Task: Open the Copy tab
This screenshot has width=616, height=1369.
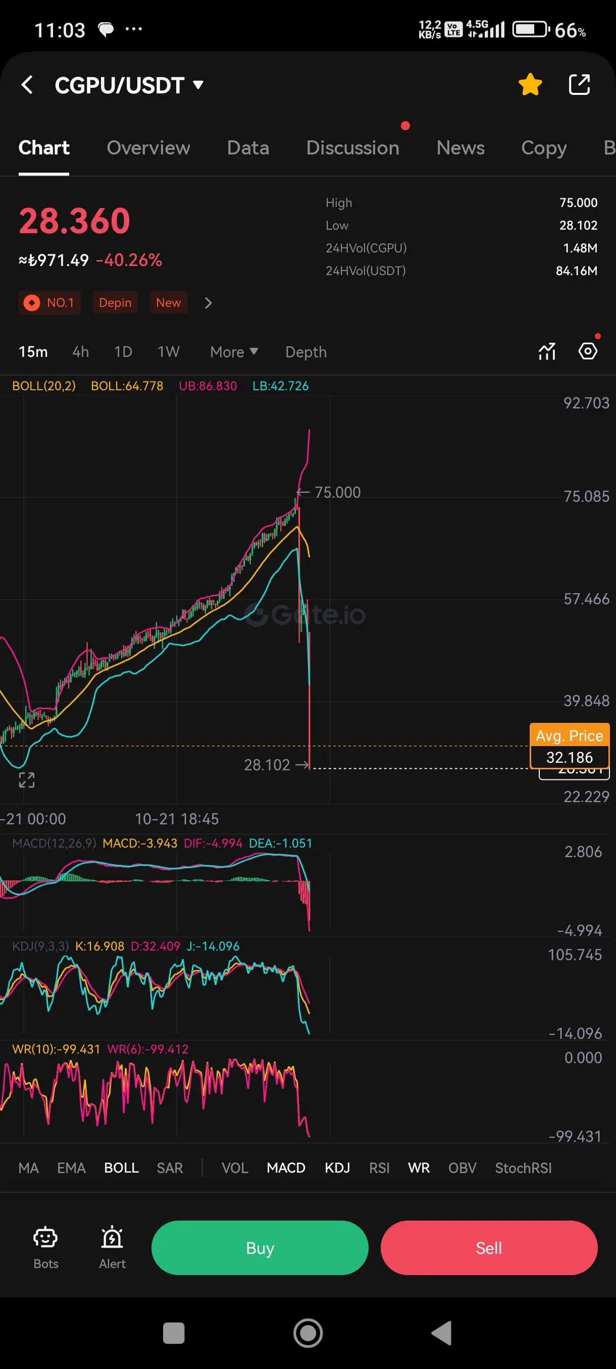Action: pyautogui.click(x=544, y=148)
